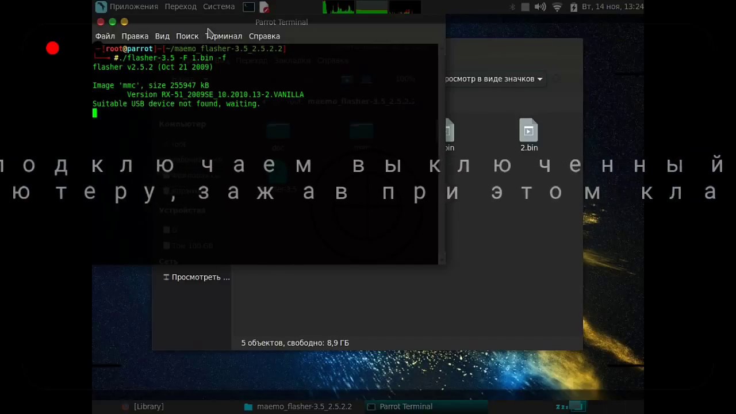Open the Parrot main menu icon
The width and height of the screenshot is (736, 414).
tap(101, 7)
